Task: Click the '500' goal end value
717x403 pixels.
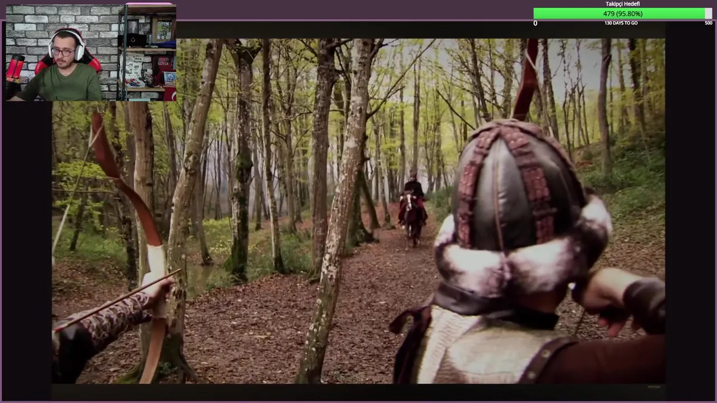Action: click(x=708, y=23)
